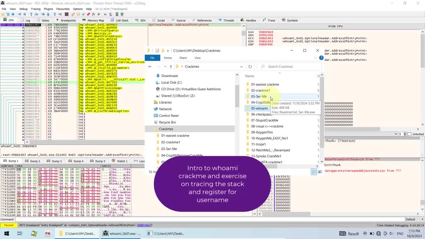Switch Explorer to large icons view

[x=320, y=172]
